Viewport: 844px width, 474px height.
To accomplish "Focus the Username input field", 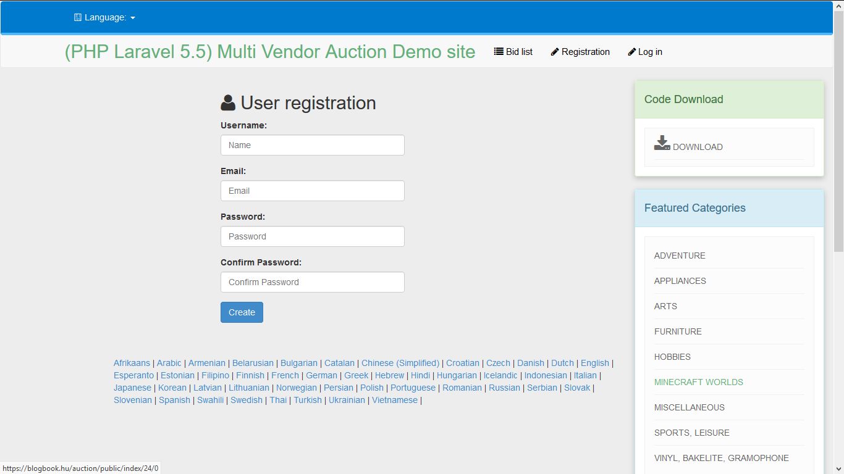I will 313,145.
